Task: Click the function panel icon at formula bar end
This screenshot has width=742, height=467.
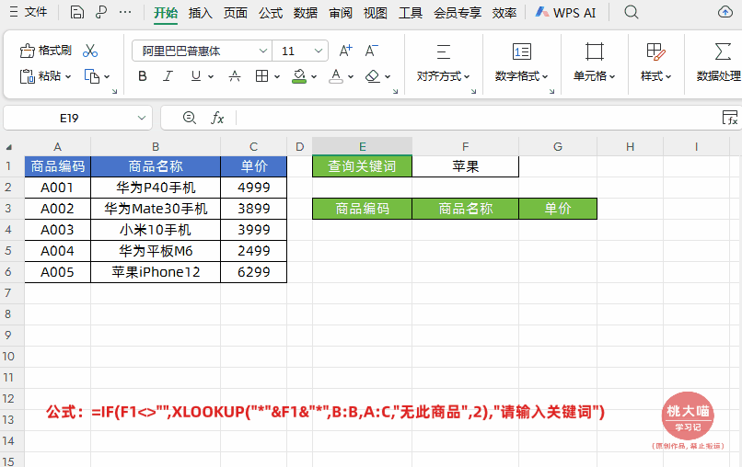Action: (x=730, y=118)
